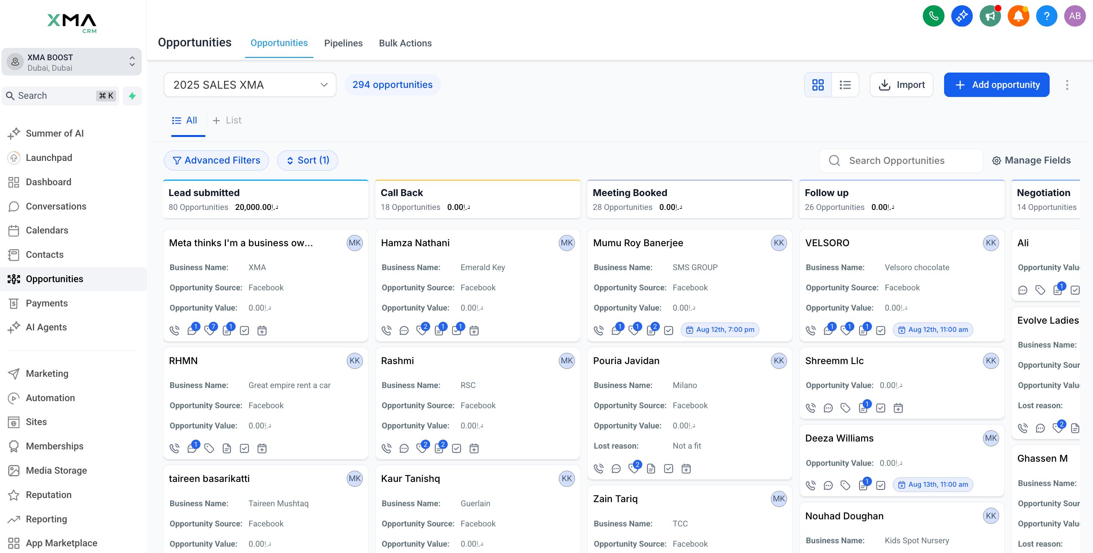This screenshot has height=553, width=1093.
Task: Open Advanced Filters
Action: click(x=216, y=161)
